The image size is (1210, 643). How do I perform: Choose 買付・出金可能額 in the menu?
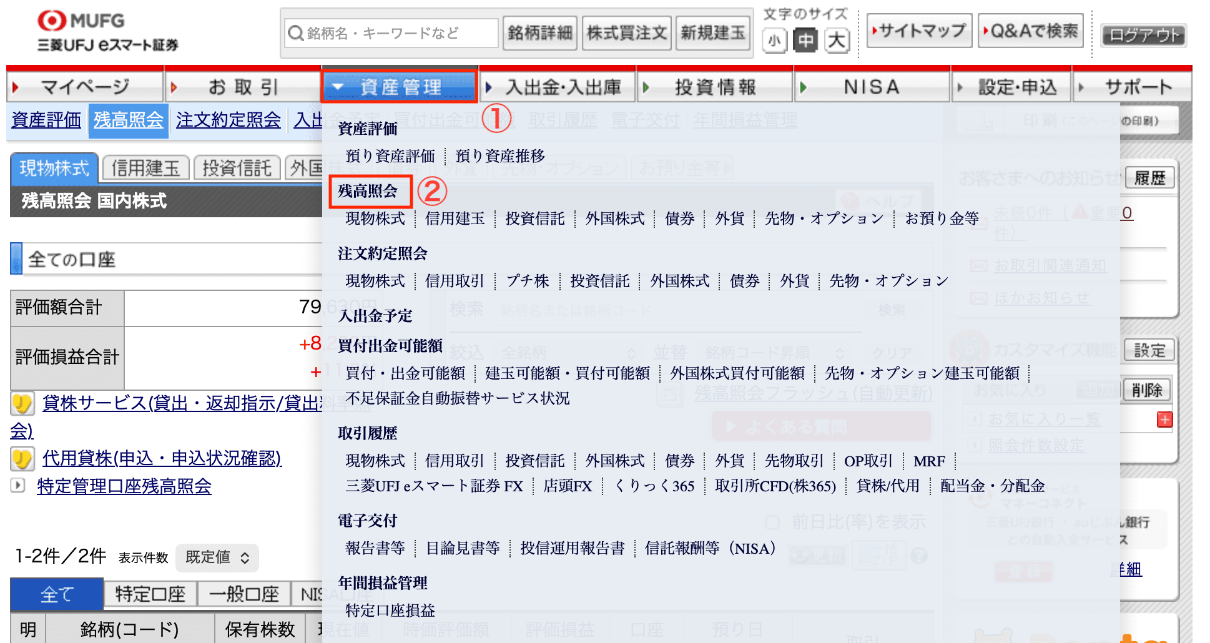pyautogui.click(x=405, y=373)
